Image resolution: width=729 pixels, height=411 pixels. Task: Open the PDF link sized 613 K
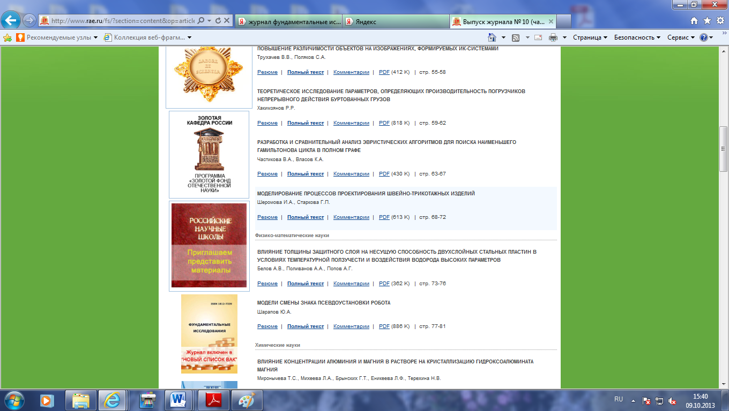click(x=384, y=217)
